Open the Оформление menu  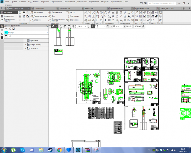click(x=69, y=2)
